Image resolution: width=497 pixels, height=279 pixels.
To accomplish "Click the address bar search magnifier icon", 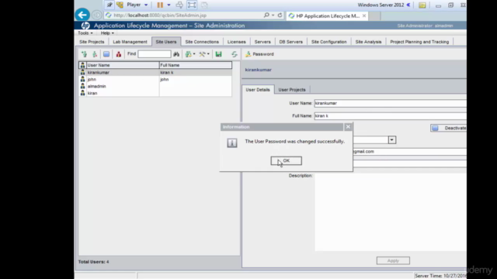I will coord(266,15).
